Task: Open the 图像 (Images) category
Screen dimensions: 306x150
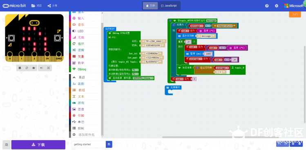Action: click(x=85, y=109)
